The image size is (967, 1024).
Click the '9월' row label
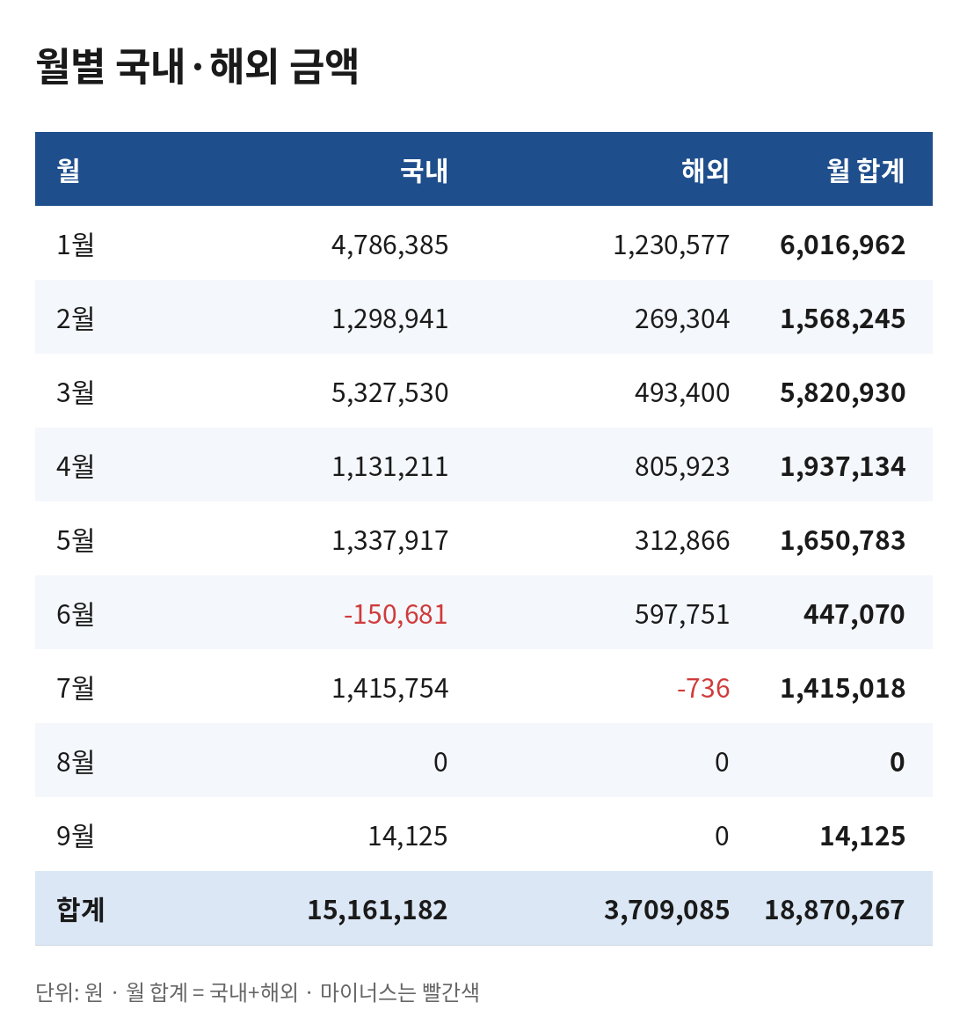click(x=75, y=835)
